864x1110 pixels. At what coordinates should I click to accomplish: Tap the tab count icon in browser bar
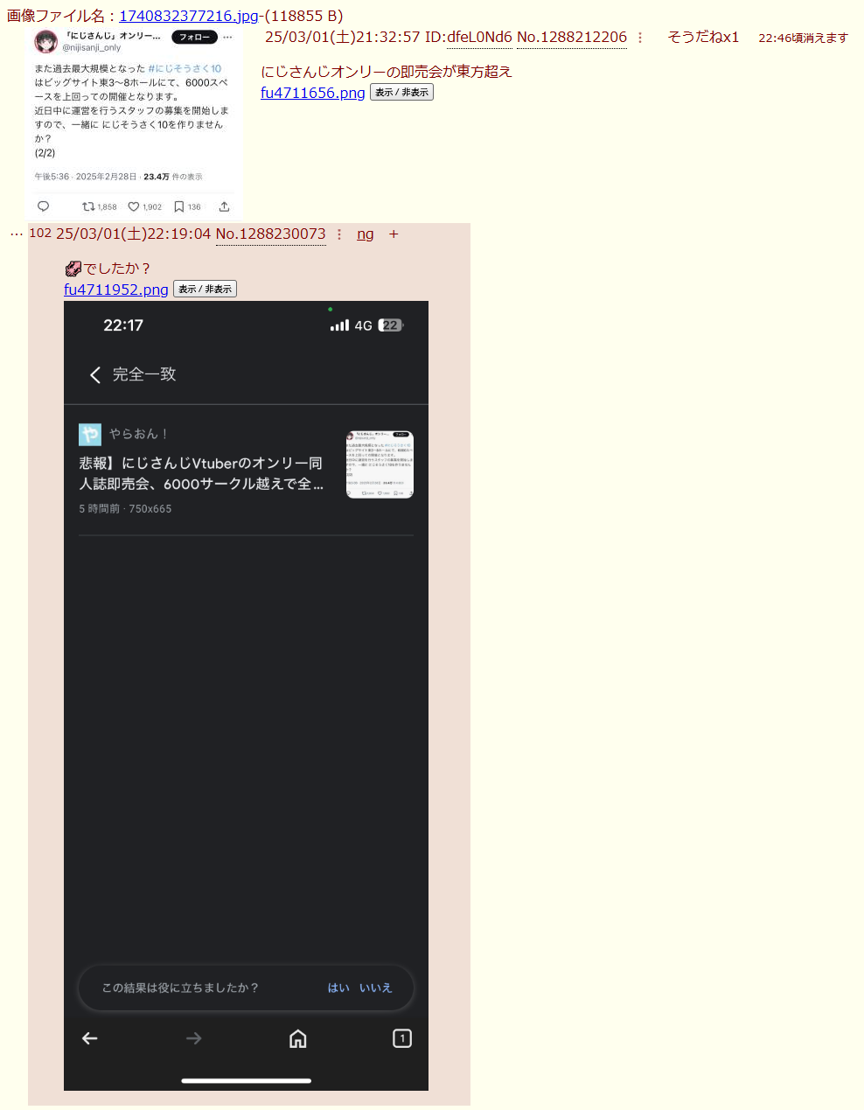tap(402, 1038)
